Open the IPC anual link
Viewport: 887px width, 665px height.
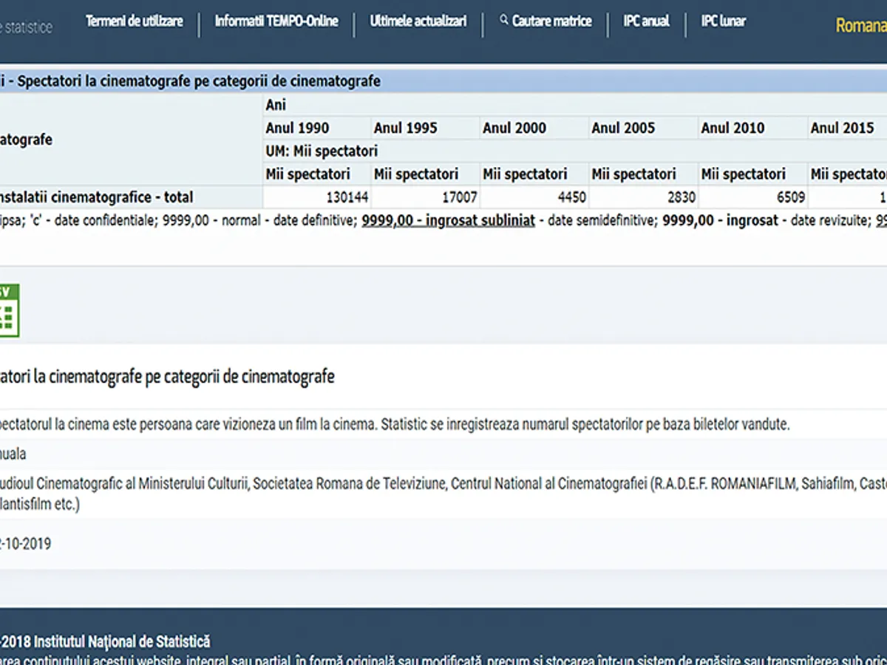point(646,21)
